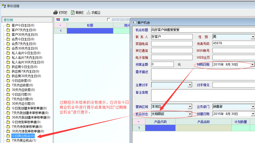
Task: Open the 功能 function toolbar icon
Action: click(x=88, y=13)
